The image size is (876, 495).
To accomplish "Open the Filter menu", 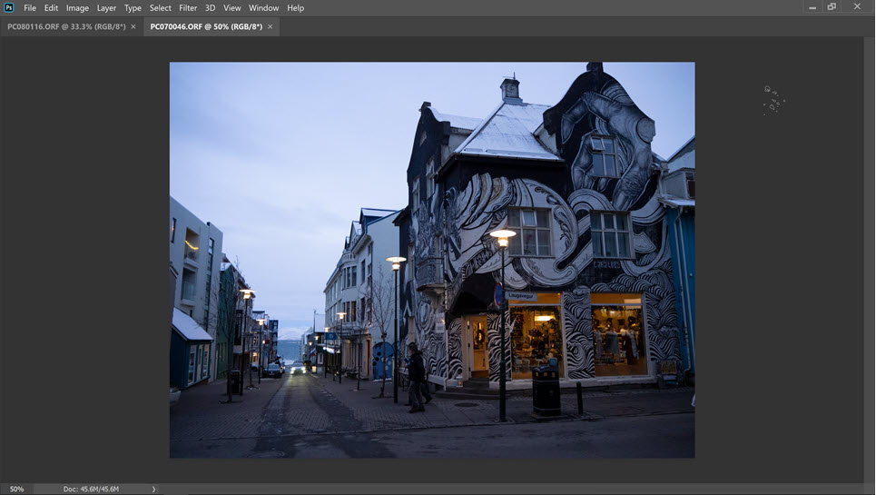I will (188, 8).
